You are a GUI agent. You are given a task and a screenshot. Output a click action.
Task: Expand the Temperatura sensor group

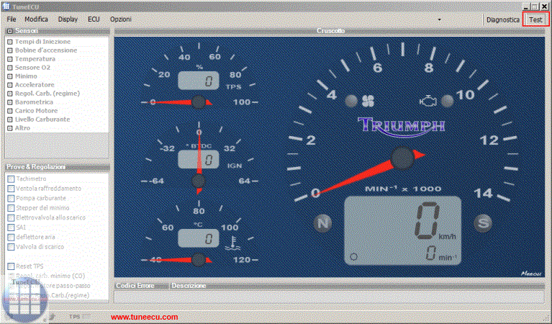tap(10, 59)
